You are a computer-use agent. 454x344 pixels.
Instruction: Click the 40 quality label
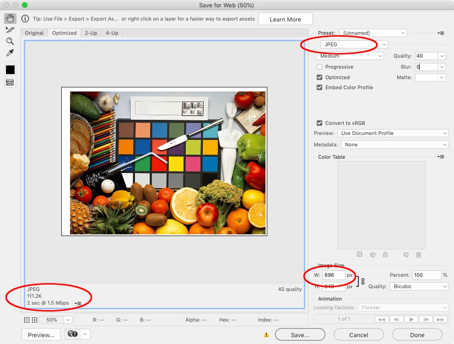click(x=290, y=289)
